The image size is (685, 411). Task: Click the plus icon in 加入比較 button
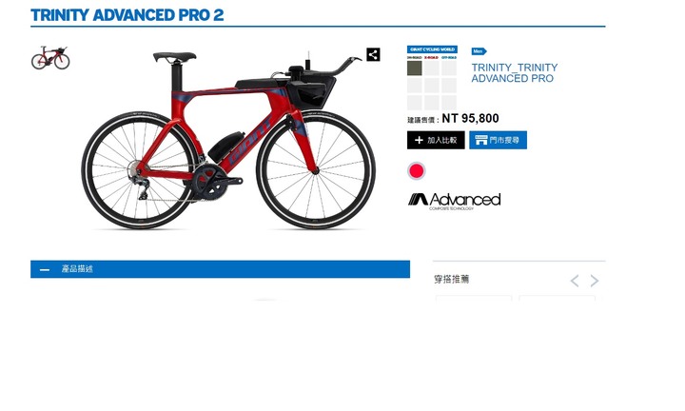419,140
